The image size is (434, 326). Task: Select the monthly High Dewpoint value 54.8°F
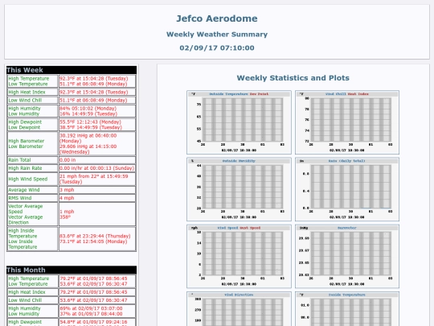click(93, 322)
